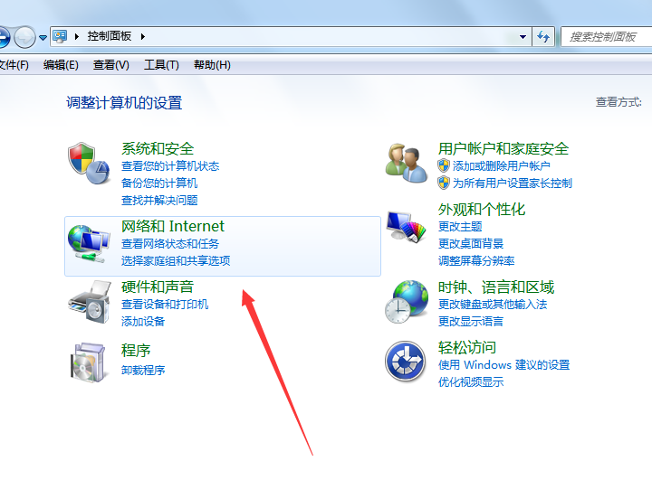The height and width of the screenshot is (489, 652).
Task: Open the recent pages dropdown arrow
Action: 43,38
